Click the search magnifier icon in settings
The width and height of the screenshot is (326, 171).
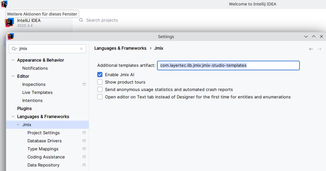pos(14,49)
